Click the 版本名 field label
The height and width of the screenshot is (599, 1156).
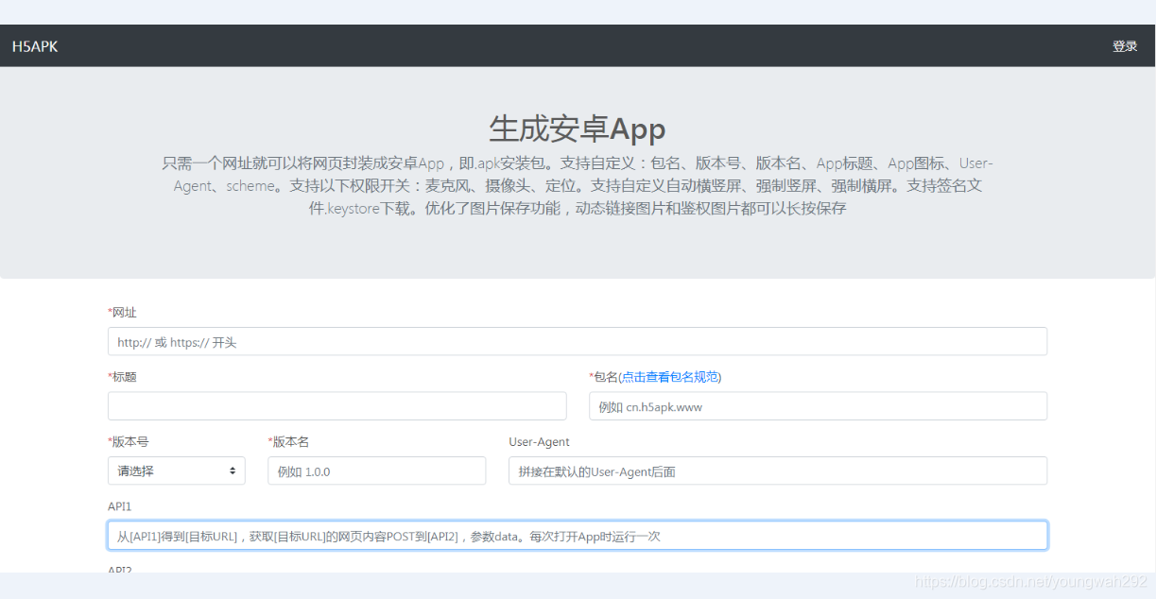289,441
